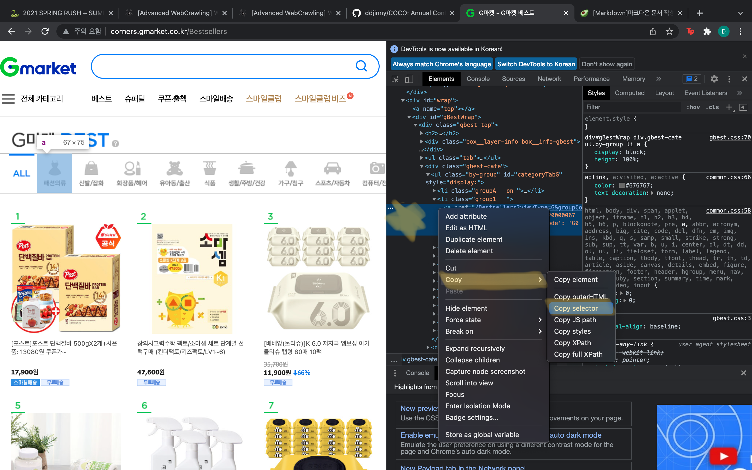Click the YouTube play button thumbnail
The height and width of the screenshot is (470, 752).
(x=724, y=456)
